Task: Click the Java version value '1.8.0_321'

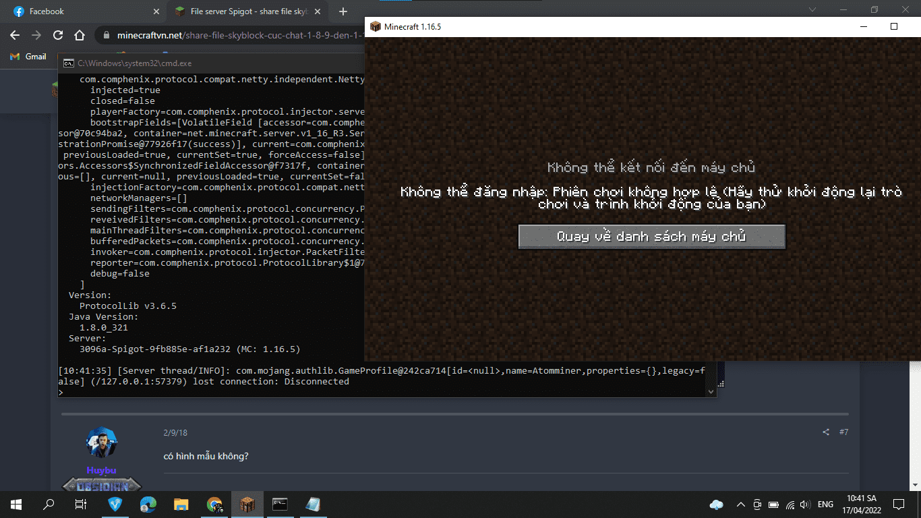Action: tap(104, 327)
